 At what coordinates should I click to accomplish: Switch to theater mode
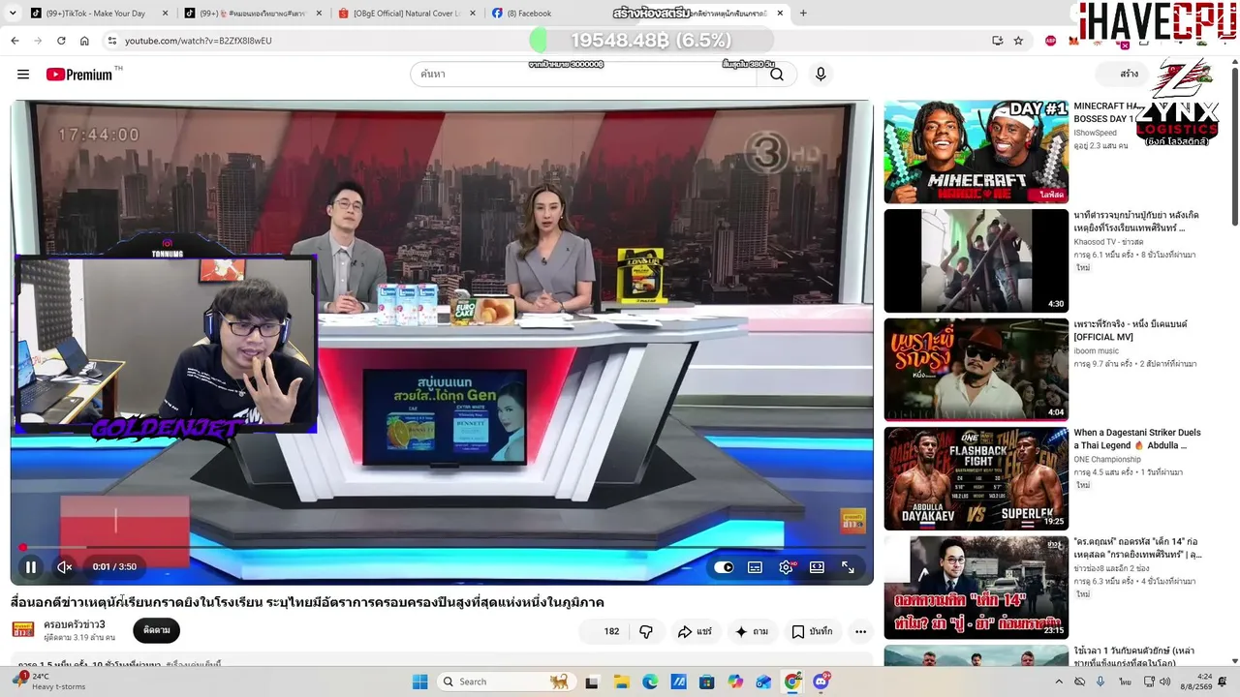point(817,567)
